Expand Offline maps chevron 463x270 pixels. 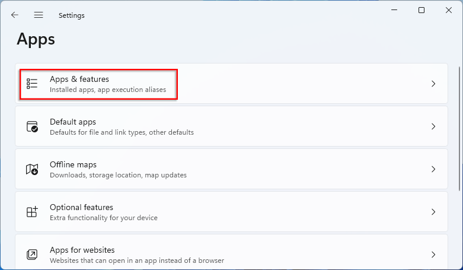coord(433,169)
